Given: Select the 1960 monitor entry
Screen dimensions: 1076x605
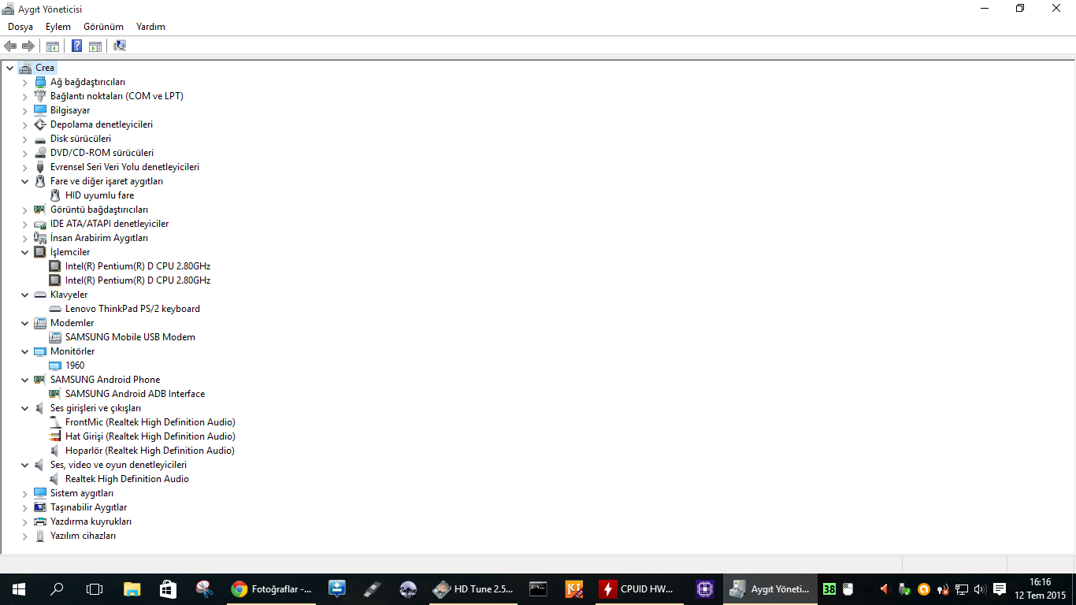Looking at the screenshot, I should pyautogui.click(x=75, y=366).
